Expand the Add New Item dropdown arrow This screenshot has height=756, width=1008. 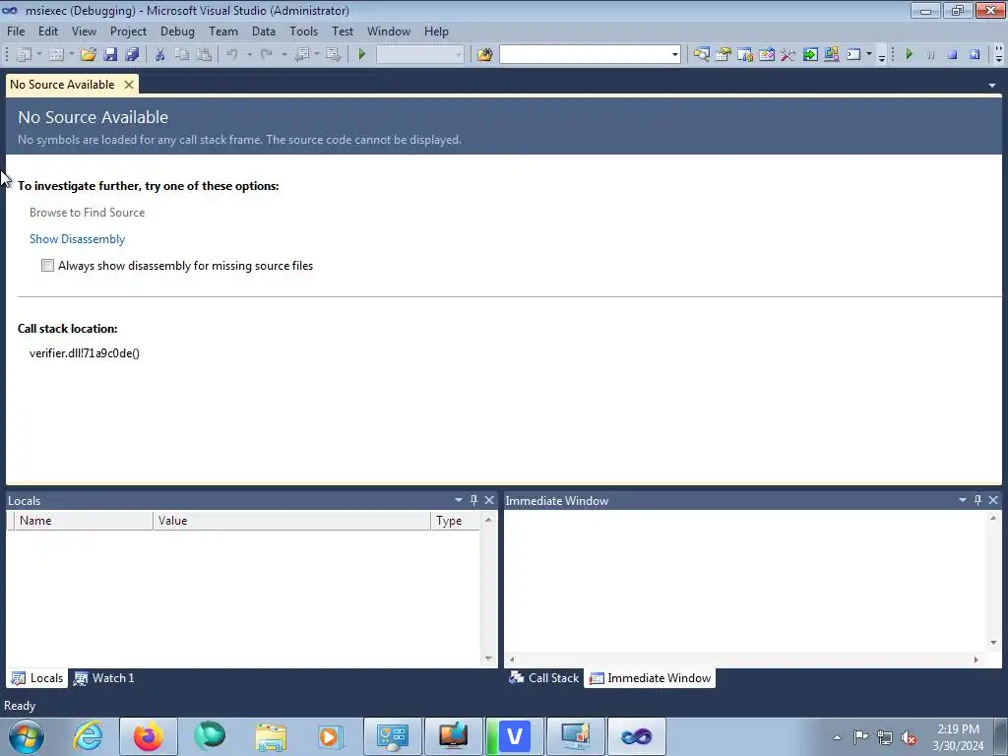71,55
